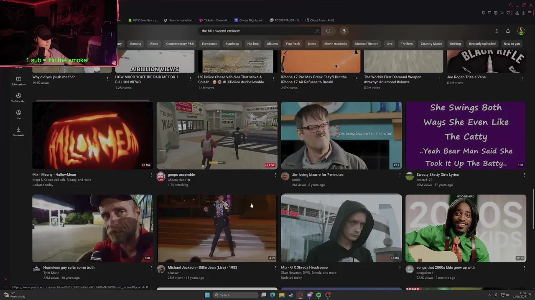
Task: Select the Albums filter chip
Action: coord(272,44)
